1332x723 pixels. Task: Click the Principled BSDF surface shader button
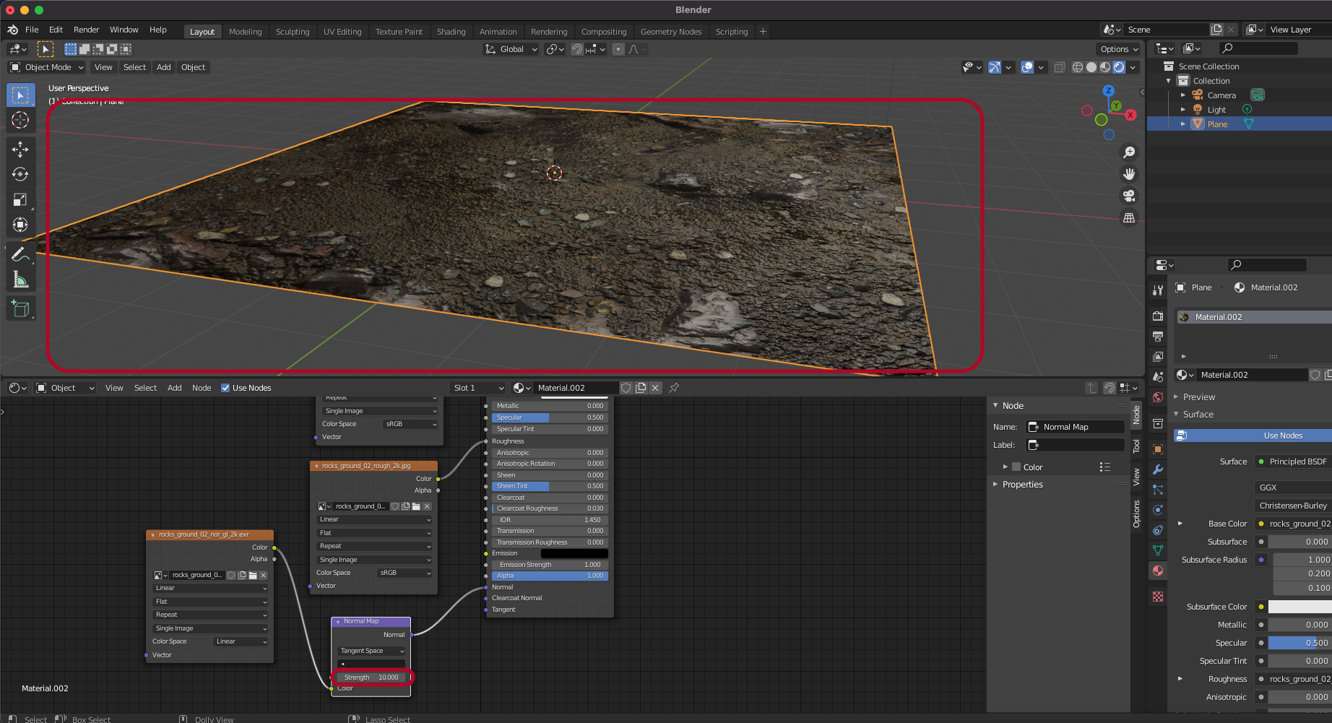click(1297, 462)
